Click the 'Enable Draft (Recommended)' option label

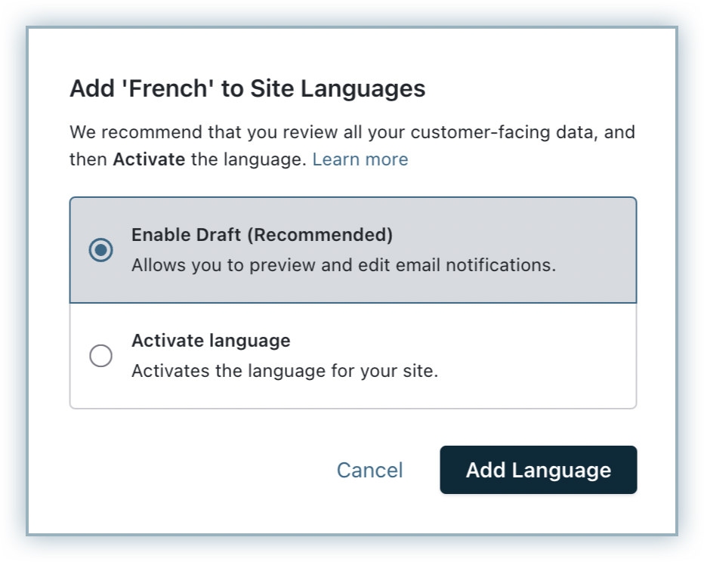(x=261, y=235)
